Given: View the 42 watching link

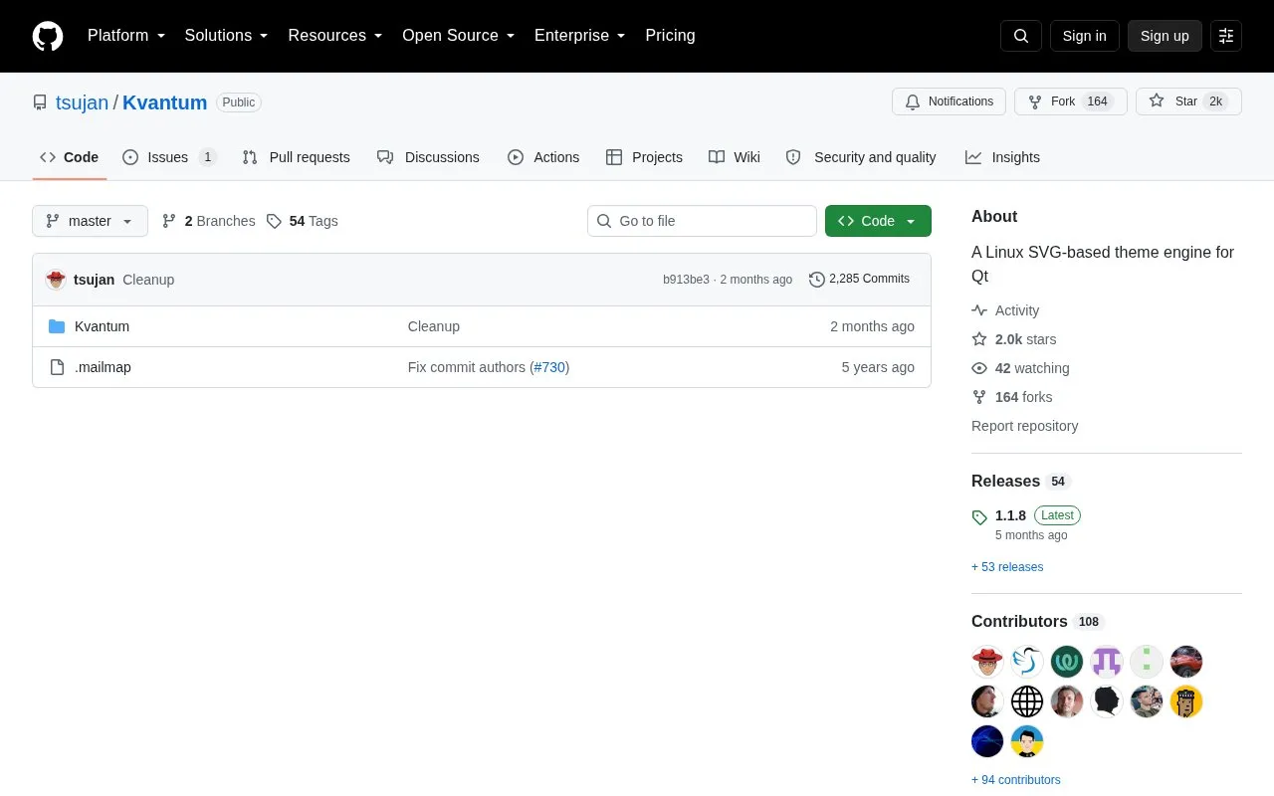Looking at the screenshot, I should tap(1020, 368).
